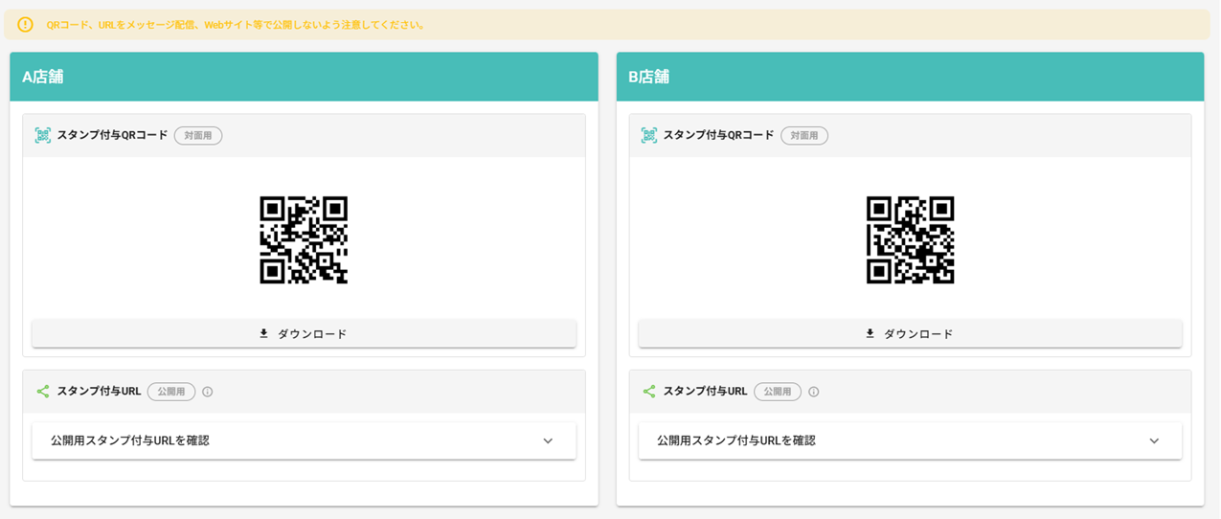The image size is (1221, 519).
Task: Click the QRコード、URL warning message text
Action: click(x=236, y=25)
